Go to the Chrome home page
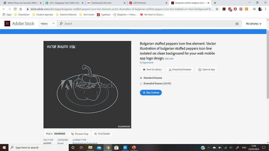The height and width of the screenshot is (151, 269). pyautogui.click(x=21, y=9)
